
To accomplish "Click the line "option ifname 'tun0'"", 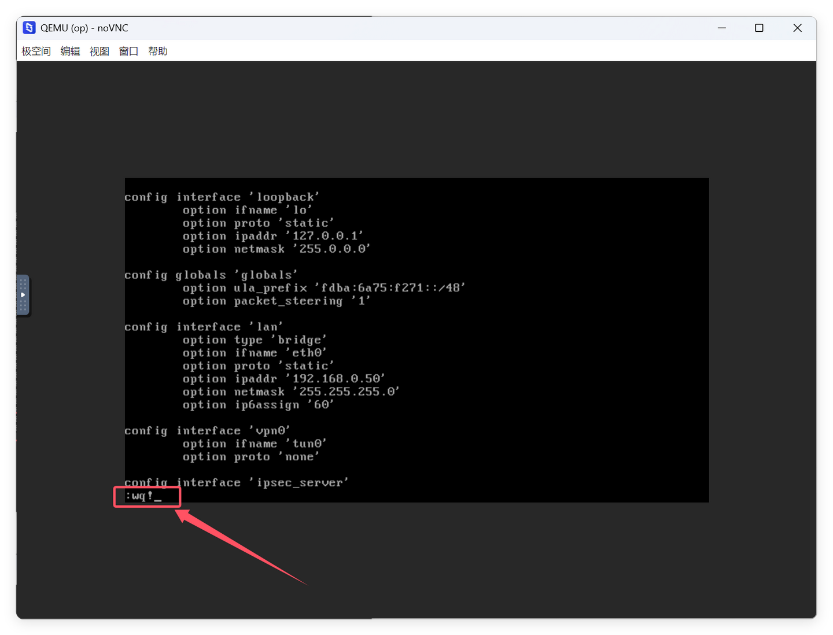I will coord(255,444).
